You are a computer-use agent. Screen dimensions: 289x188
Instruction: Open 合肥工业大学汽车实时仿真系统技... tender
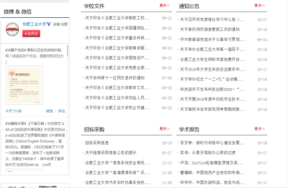[x=117, y=183]
